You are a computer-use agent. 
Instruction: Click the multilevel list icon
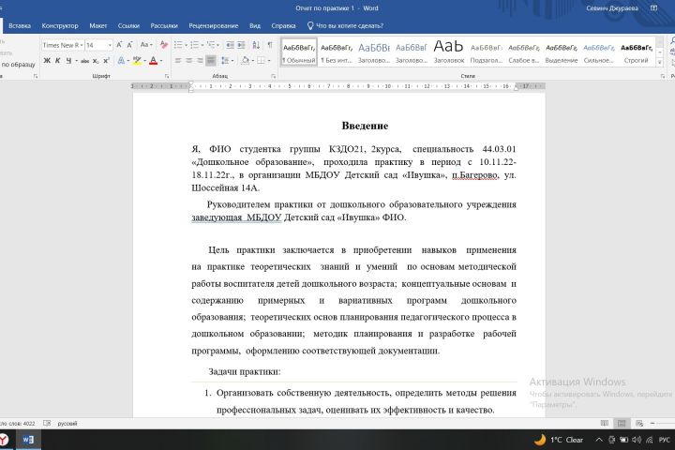coord(211,45)
